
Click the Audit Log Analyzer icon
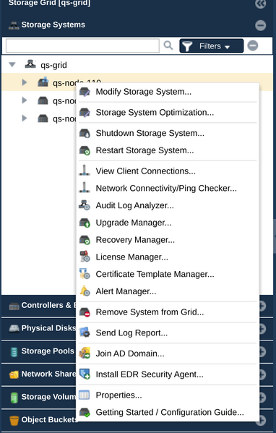[85, 205]
